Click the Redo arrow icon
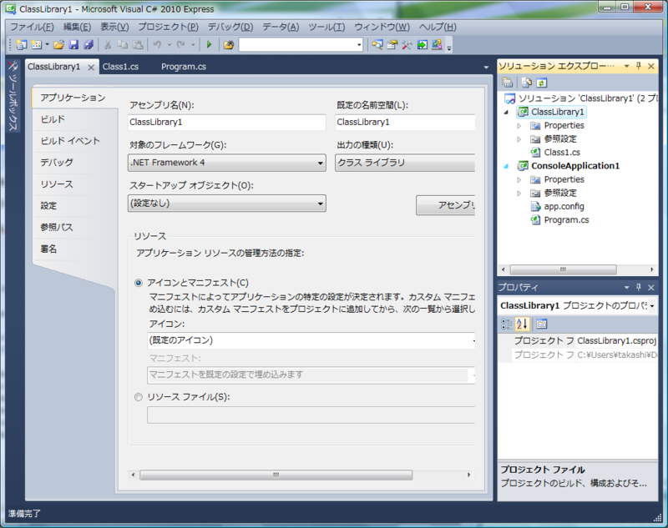This screenshot has height=528, width=668. [180, 45]
